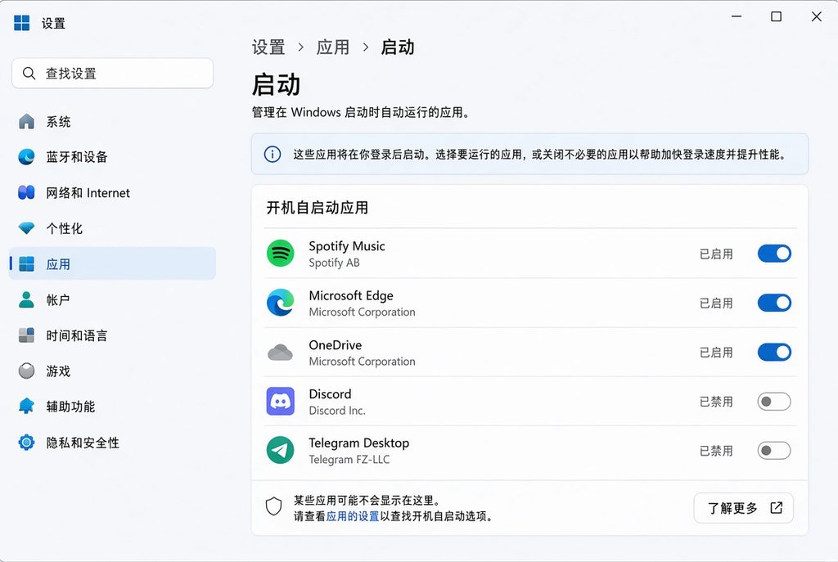Image resolution: width=838 pixels, height=562 pixels.
Task: Enable Discord startup toggle
Action: click(774, 401)
